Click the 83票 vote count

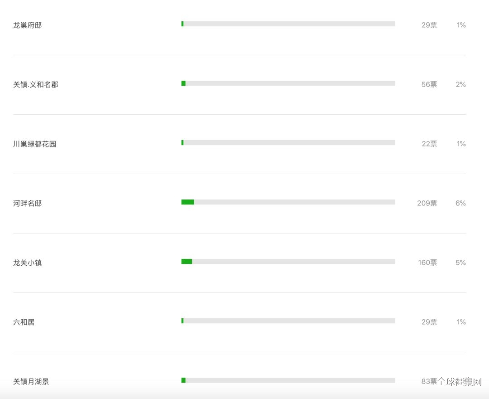coord(429,381)
